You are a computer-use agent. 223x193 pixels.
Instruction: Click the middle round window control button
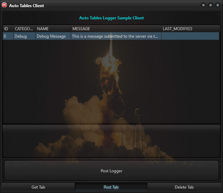click(x=210, y=5)
